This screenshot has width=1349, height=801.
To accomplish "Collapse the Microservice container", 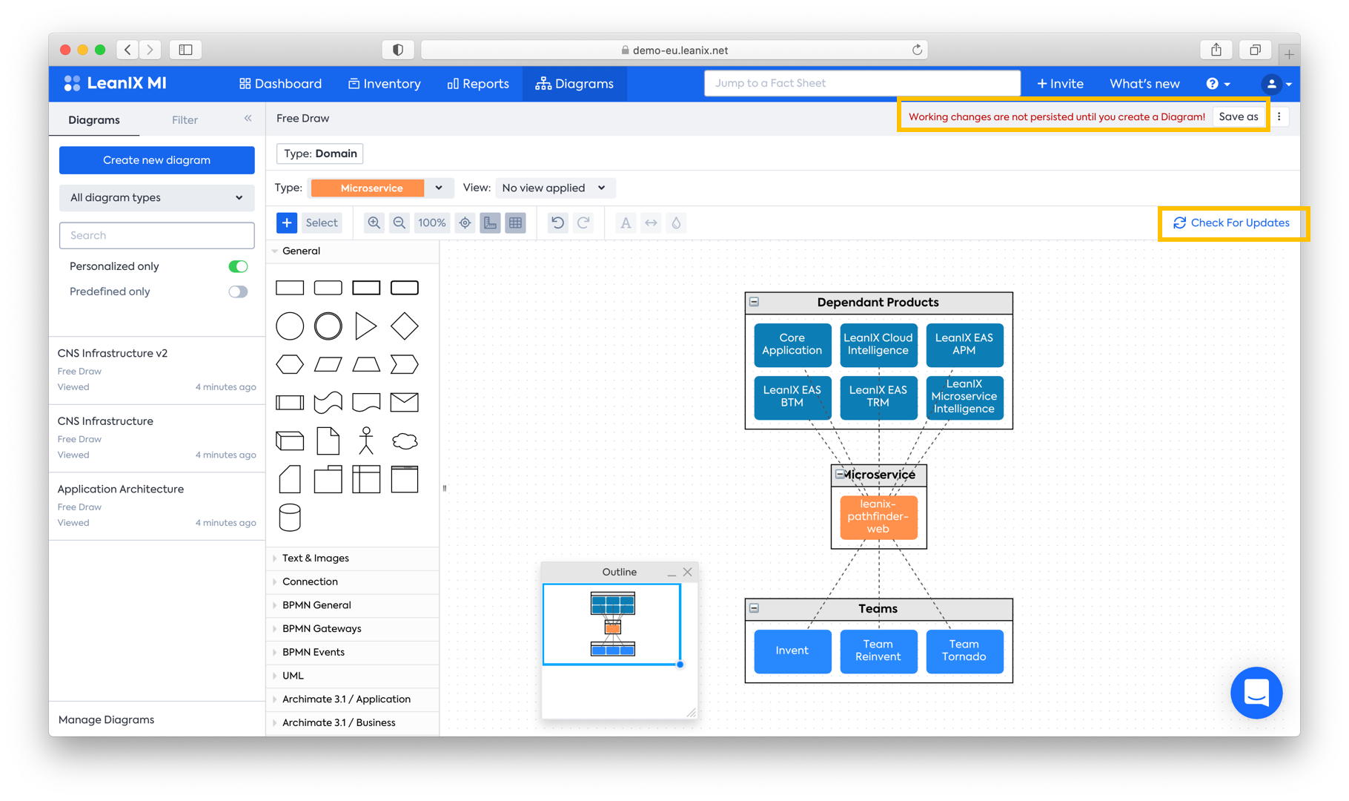I will pyautogui.click(x=841, y=474).
